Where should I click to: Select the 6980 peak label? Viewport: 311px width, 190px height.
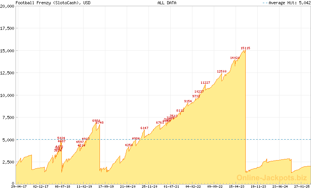96,121
